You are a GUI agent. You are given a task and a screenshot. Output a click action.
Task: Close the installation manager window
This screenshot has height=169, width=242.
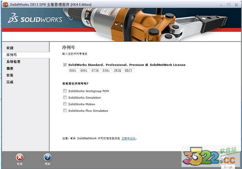[x=236, y=5]
